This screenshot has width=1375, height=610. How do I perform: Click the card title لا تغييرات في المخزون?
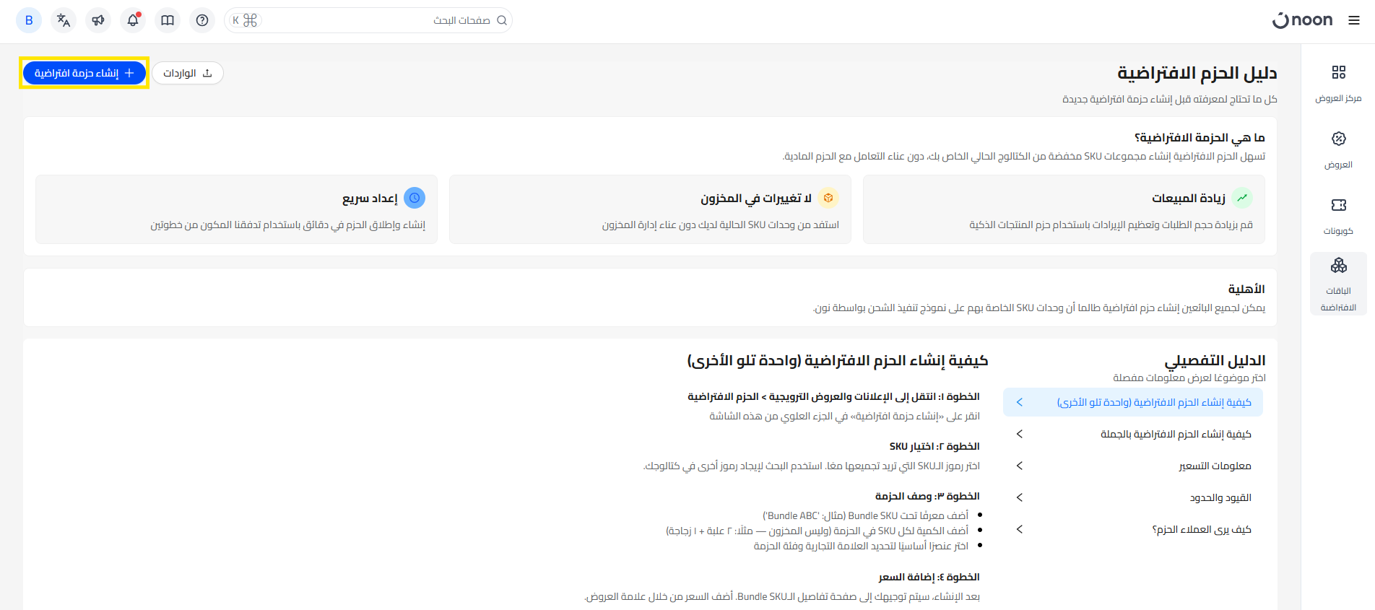pyautogui.click(x=756, y=198)
